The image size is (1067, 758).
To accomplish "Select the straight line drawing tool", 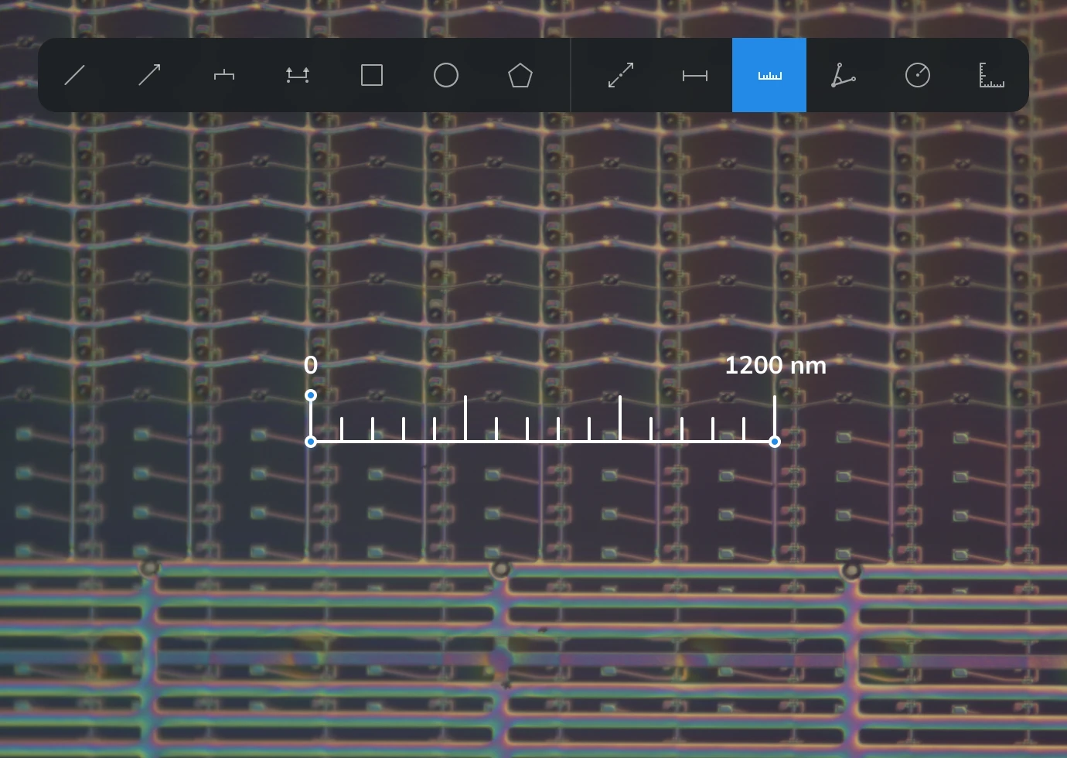I will point(75,75).
